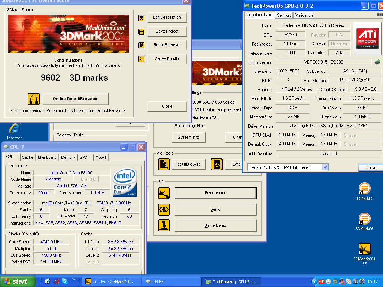The image size is (383, 287).
Task: Click the ResultBrowser icon in score window
Action: pos(141,45)
